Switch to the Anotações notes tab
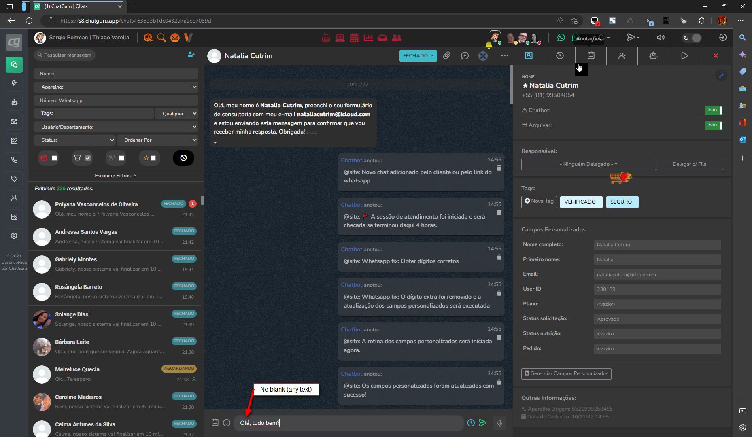The width and height of the screenshot is (752, 437). click(591, 56)
